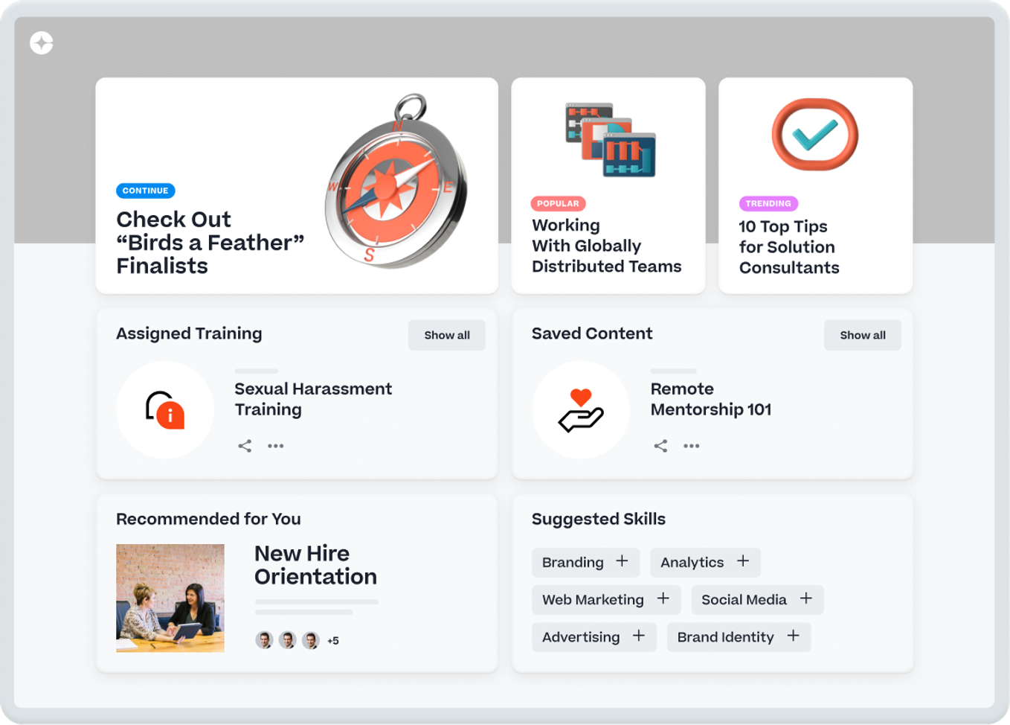This screenshot has height=725, width=1010.
Task: Open more options for Sexual Harassment Training
Action: pos(276,446)
